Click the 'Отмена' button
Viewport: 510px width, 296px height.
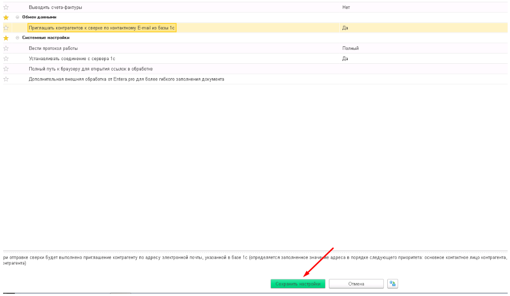click(356, 283)
